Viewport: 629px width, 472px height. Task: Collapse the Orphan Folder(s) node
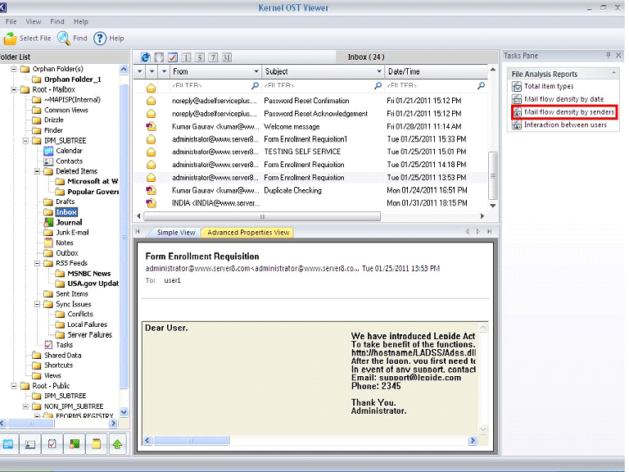click(x=14, y=69)
